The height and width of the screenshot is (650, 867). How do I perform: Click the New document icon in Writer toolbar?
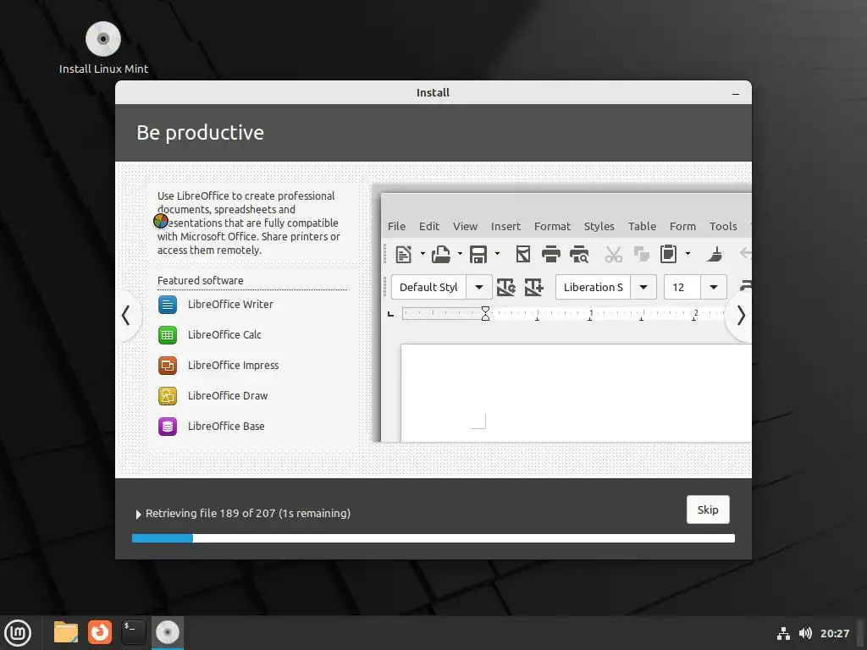[404, 254]
